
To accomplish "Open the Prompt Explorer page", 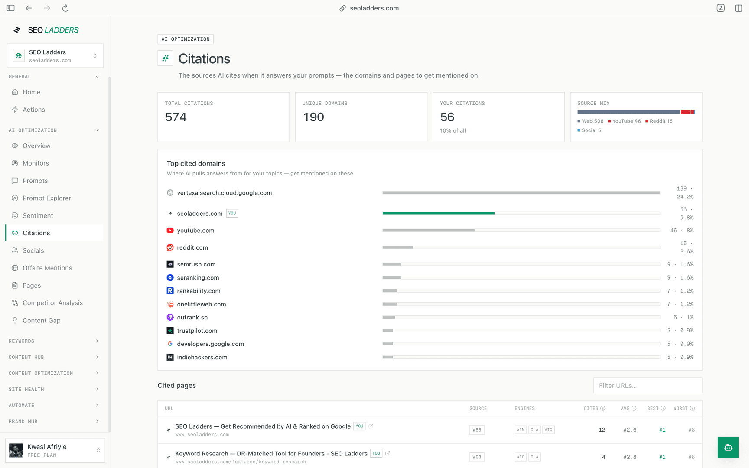I will (x=46, y=198).
